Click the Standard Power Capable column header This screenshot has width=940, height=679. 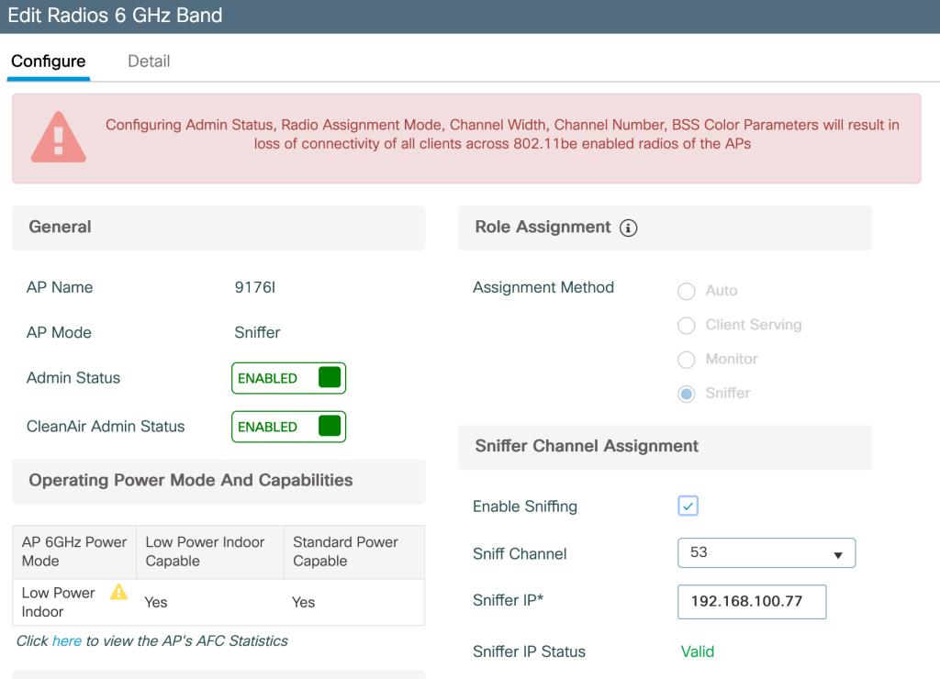pos(345,551)
